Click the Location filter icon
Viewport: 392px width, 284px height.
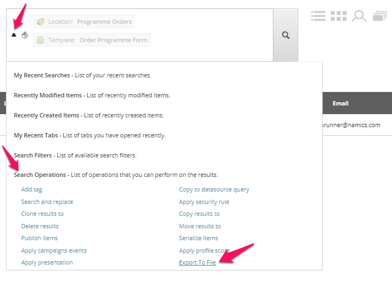(40, 22)
